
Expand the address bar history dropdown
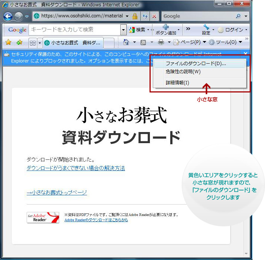[x=127, y=16]
